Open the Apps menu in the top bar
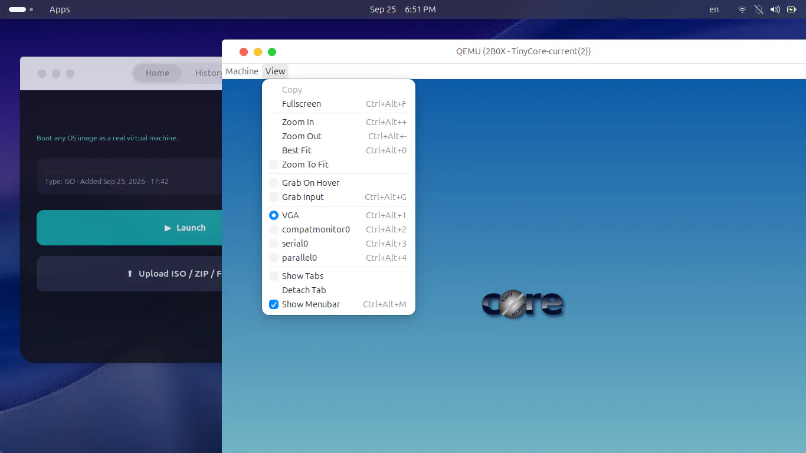Viewport: 806px width, 453px height. 60,9
